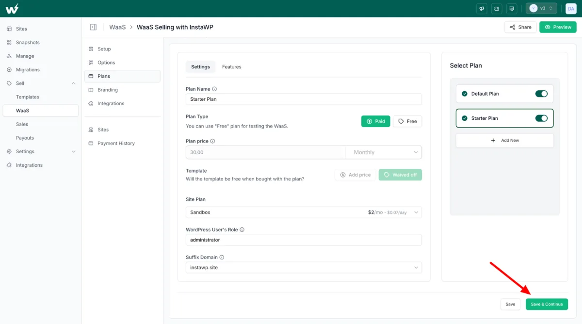Click the Plan Name input field
The width and height of the screenshot is (582, 324).
coord(304,99)
